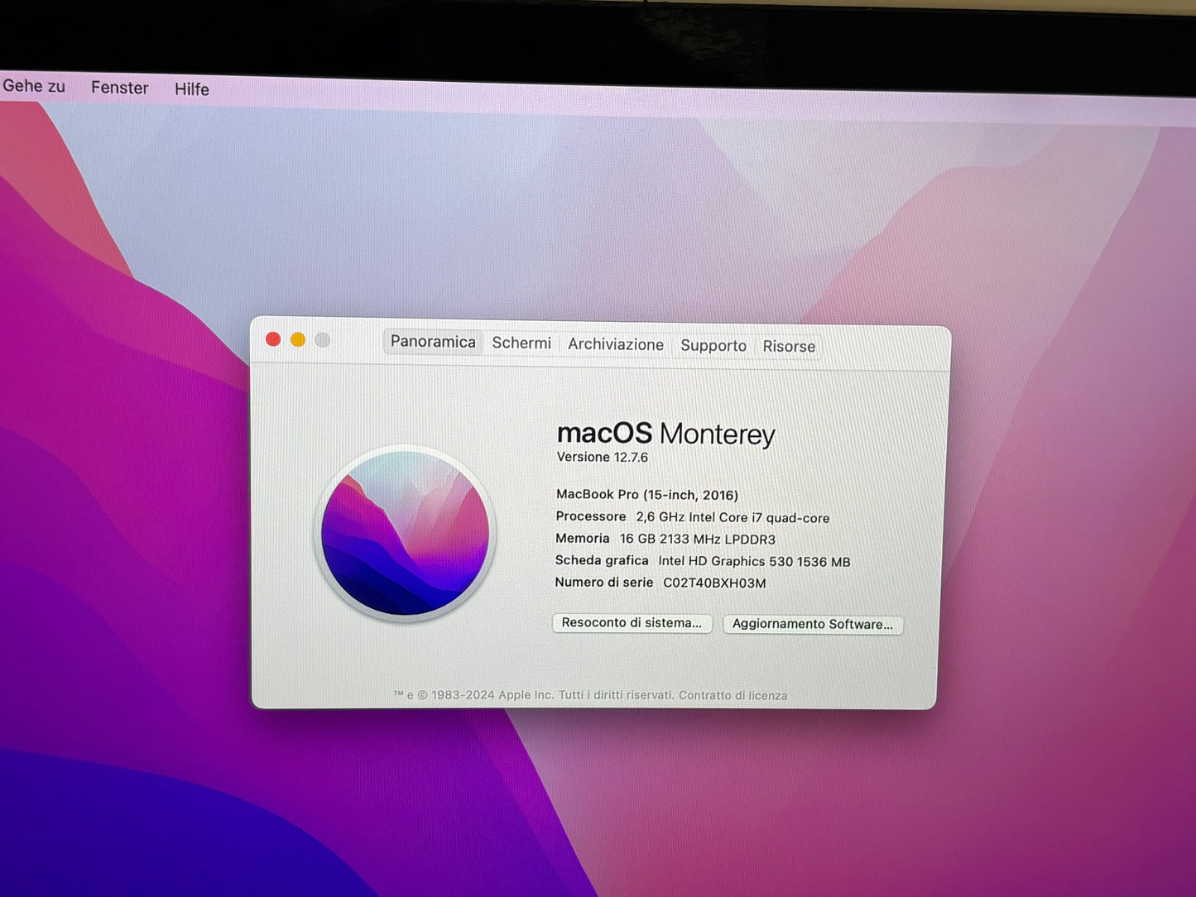Minimize window with the yellow button
This screenshot has height=897, width=1196.
[x=298, y=340]
